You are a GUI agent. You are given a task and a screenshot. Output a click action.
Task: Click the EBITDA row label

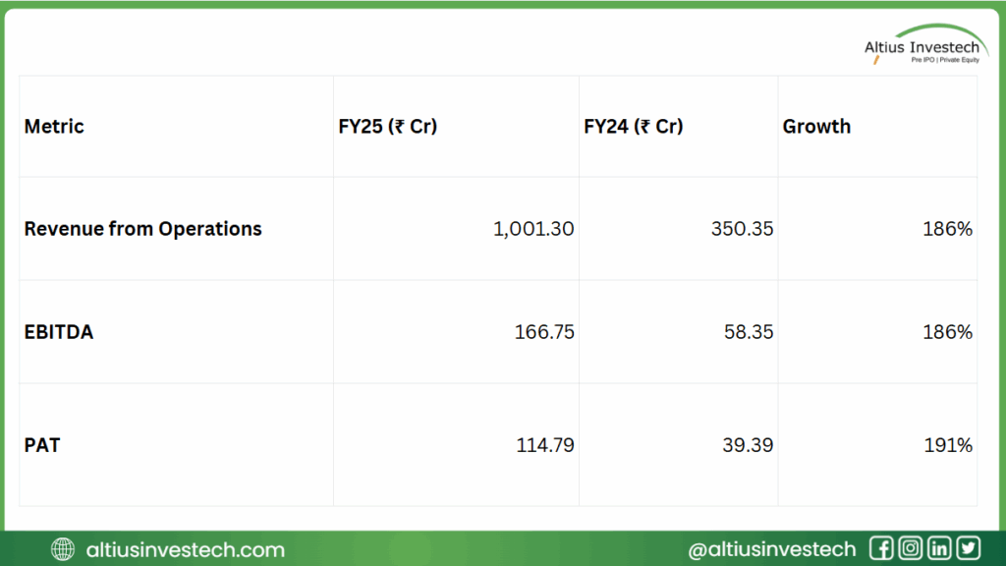coord(59,332)
